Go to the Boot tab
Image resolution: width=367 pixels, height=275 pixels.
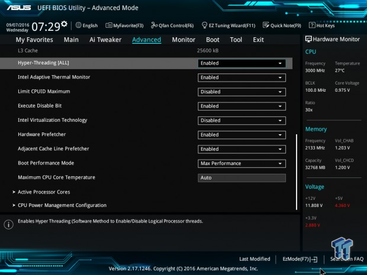[213, 40]
